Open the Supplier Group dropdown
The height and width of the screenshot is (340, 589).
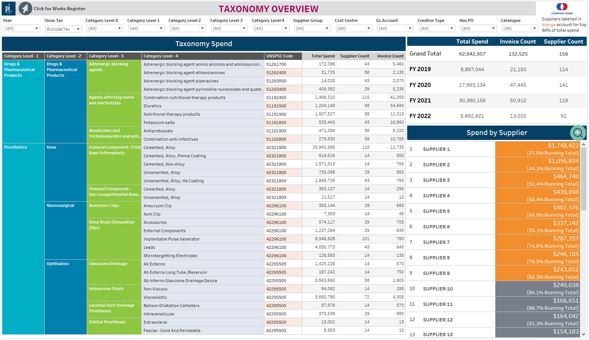click(x=312, y=28)
